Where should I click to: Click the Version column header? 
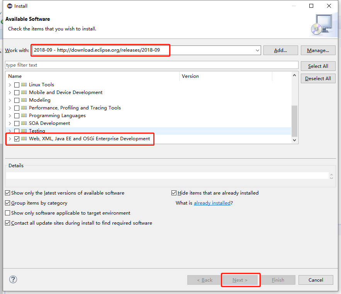[x=226, y=76]
